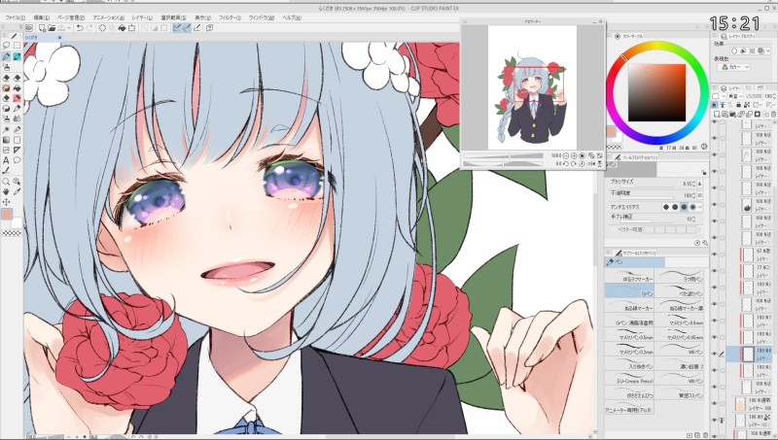Screen dimensions: 778x440
Task: Select the ゆるラフマーカー sub tool
Action: [629, 277]
